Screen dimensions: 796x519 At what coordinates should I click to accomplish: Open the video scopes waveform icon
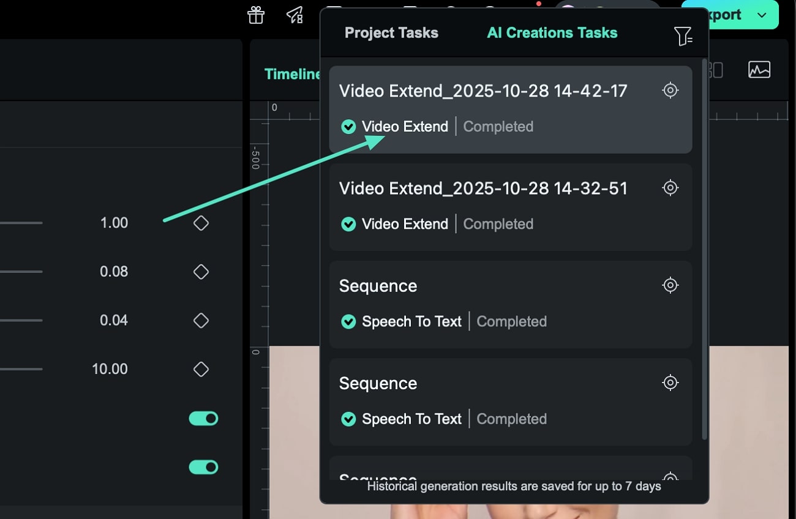tap(759, 70)
